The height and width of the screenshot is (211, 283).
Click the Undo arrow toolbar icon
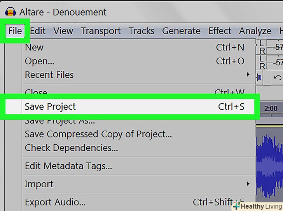277,77
